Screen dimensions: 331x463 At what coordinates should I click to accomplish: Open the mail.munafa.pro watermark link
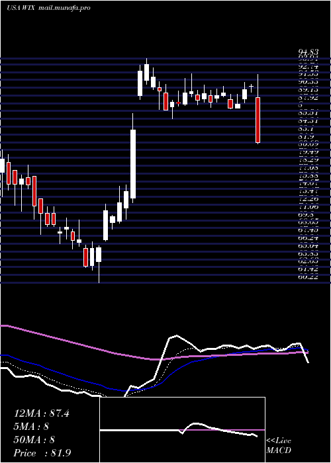pos(64,8)
